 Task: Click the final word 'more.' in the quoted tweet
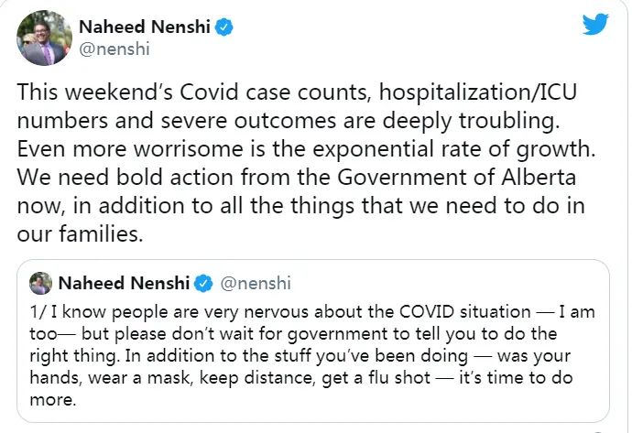click(x=53, y=400)
